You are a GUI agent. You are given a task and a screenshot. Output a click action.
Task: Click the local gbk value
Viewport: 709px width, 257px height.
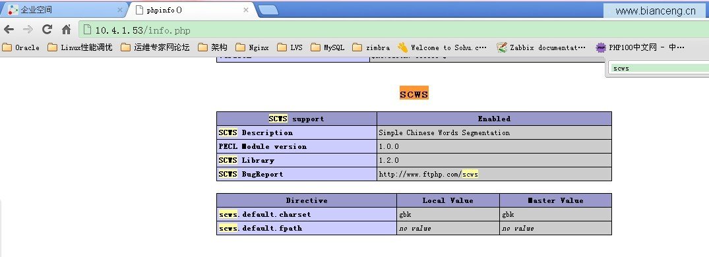(x=405, y=215)
